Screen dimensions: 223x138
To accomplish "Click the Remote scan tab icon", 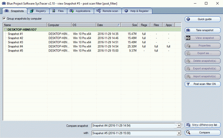I will (98, 11).
